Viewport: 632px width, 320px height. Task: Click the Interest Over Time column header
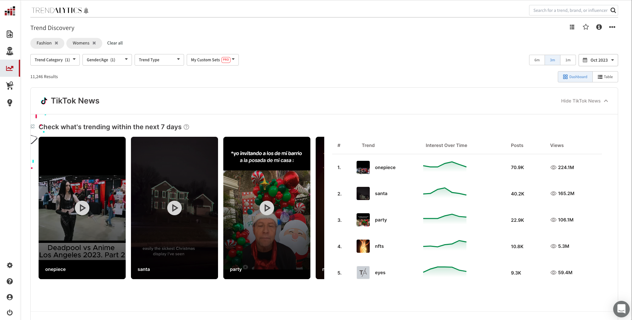coord(446,145)
